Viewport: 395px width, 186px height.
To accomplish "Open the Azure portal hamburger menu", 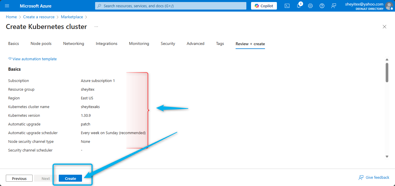I will tap(7, 6).
